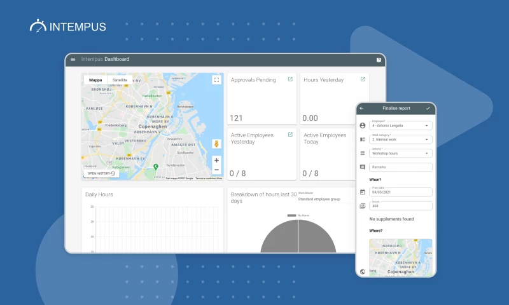The image size is (509, 305).
Task: Zoom out on the map
Action: 216,170
